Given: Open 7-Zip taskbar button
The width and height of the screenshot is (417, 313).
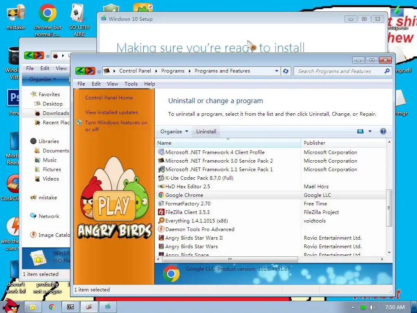Looking at the screenshot, I should (70, 307).
